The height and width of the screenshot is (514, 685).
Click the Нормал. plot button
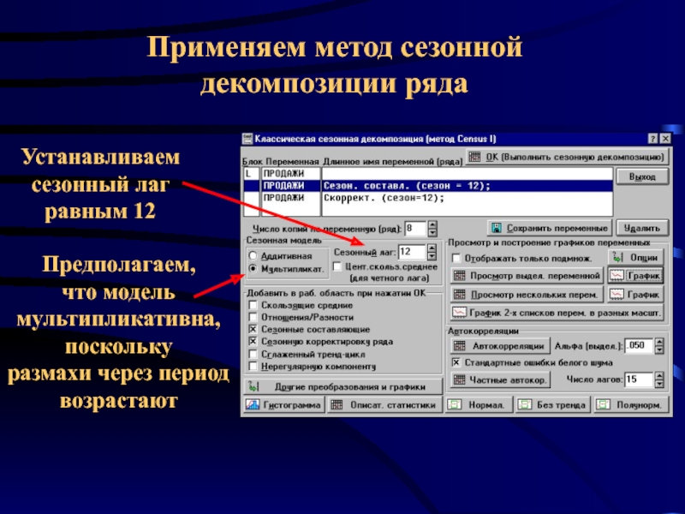click(x=479, y=405)
